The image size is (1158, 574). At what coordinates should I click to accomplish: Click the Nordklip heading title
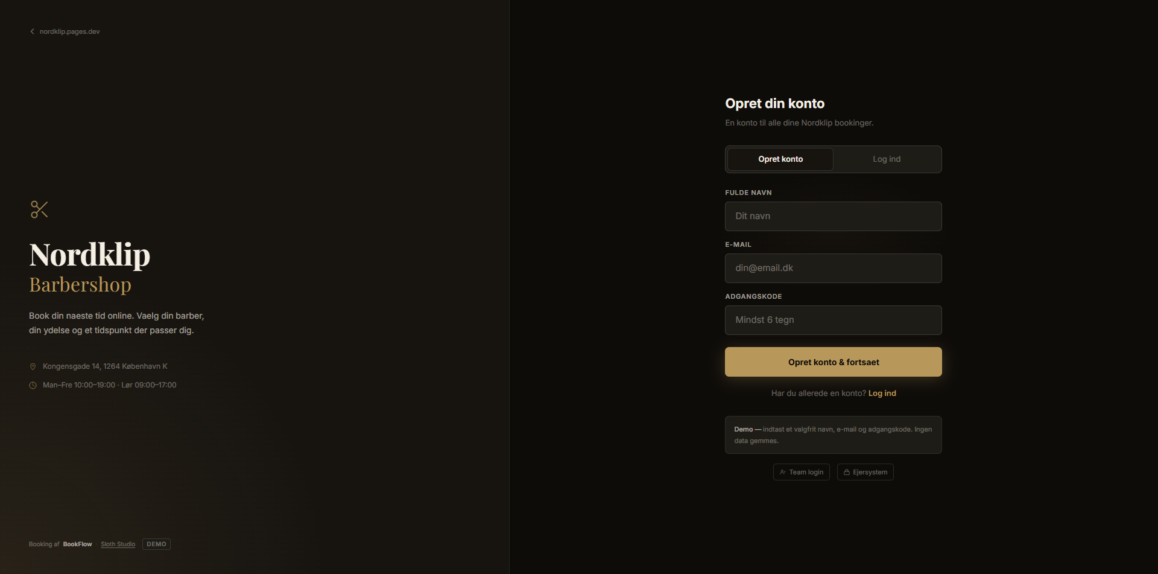pyautogui.click(x=90, y=255)
